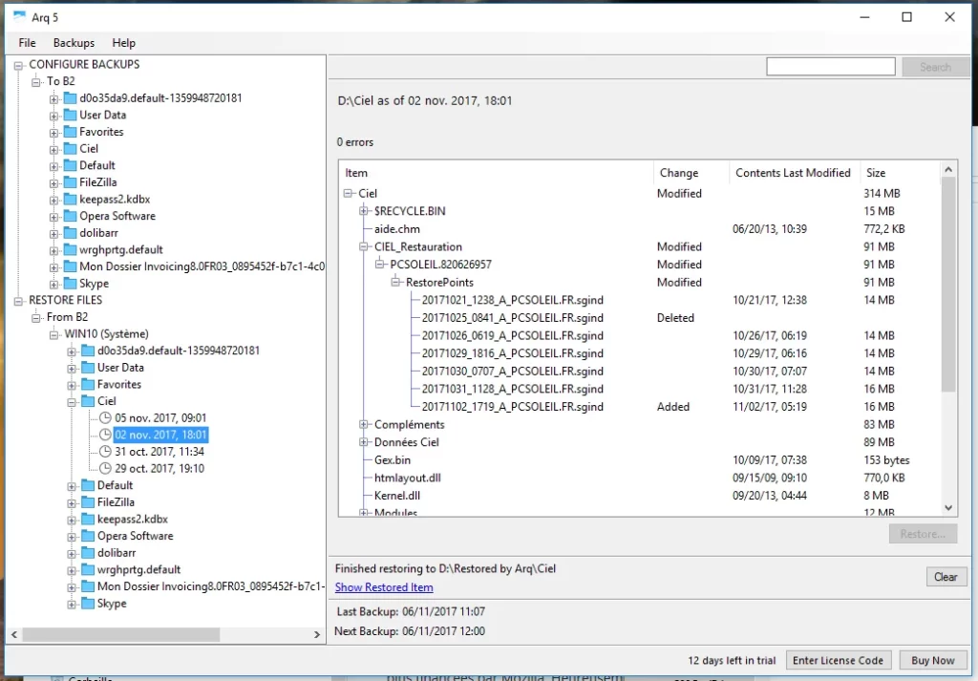This screenshot has height=681, width=978.
Task: Click the Buy Now button
Action: 932,660
